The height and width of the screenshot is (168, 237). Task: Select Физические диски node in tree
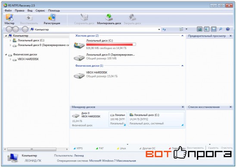tap(25, 55)
